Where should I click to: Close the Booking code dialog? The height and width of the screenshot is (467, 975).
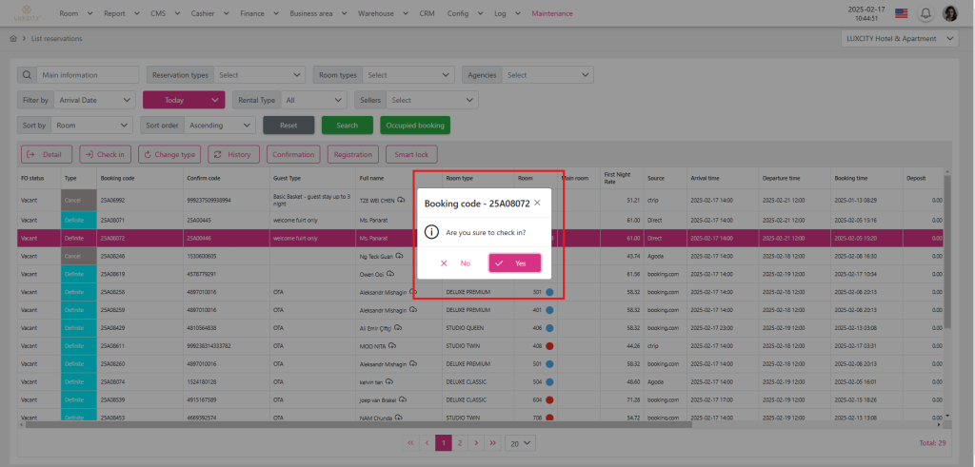click(x=537, y=203)
